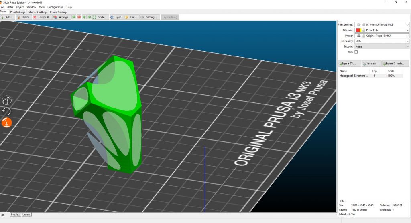Select the Layers tab at the bottom
The image size is (411, 223).
26,215
